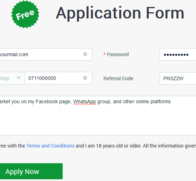The width and height of the screenshot is (196, 181).
Task: Focus the masked Password input field
Action: [178, 54]
